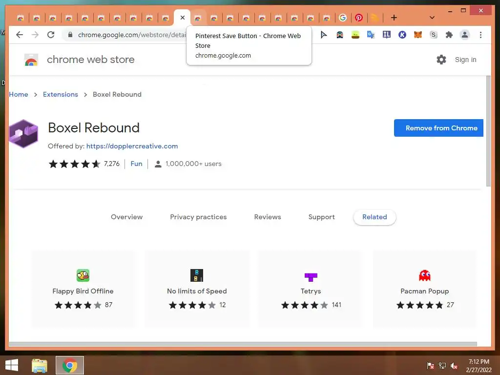Open File Explorer from the taskbar
The image size is (500, 375).
point(40,365)
